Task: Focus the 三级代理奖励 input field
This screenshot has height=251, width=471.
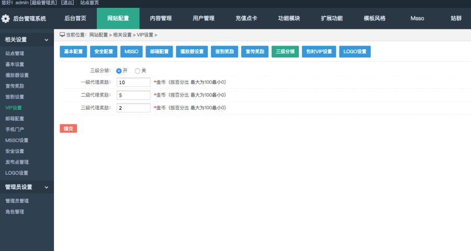Action: point(133,108)
